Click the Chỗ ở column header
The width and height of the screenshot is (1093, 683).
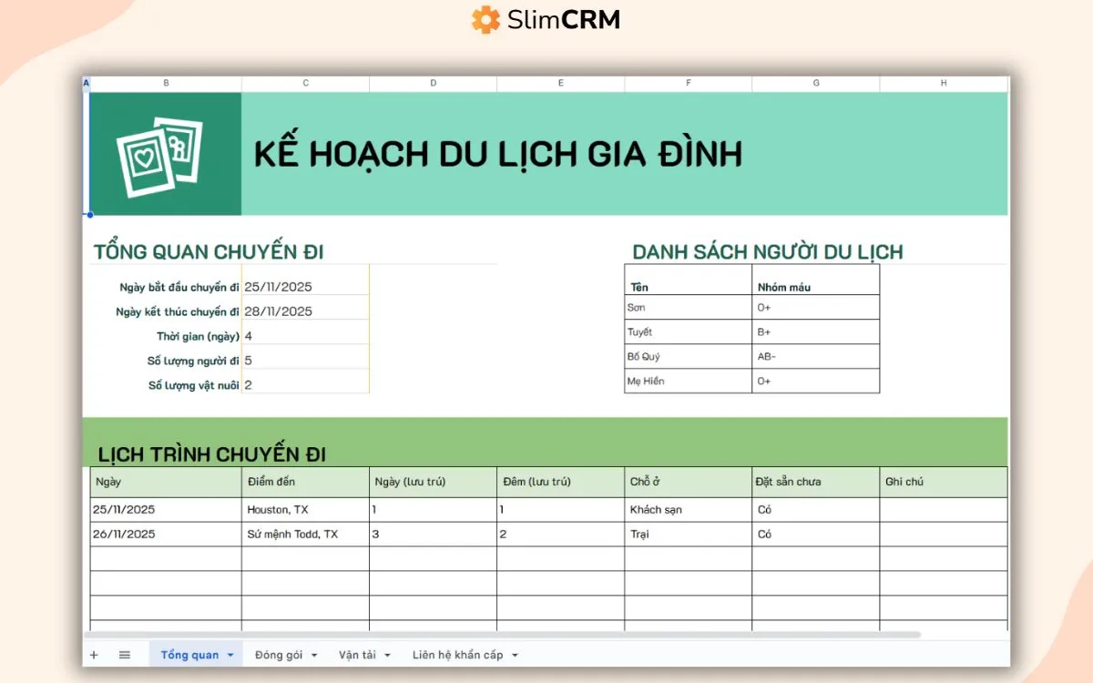click(x=688, y=482)
